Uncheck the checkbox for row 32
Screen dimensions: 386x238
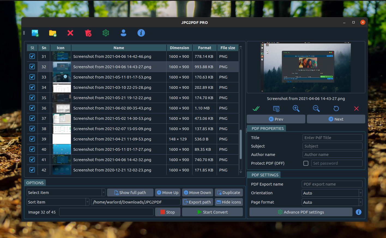(32, 67)
